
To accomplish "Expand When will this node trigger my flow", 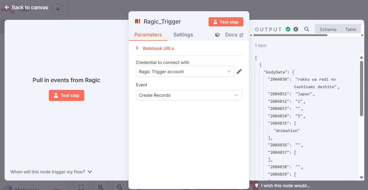I will (51, 172).
